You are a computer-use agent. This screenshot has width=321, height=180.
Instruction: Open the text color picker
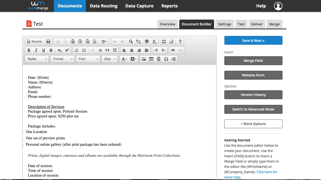(124, 59)
